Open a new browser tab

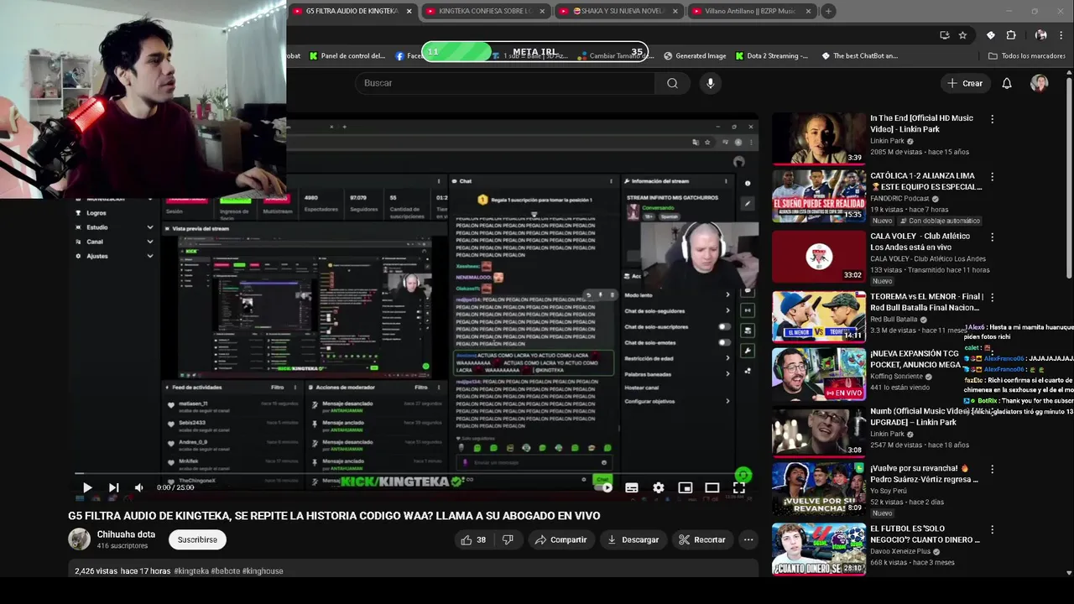click(x=828, y=11)
